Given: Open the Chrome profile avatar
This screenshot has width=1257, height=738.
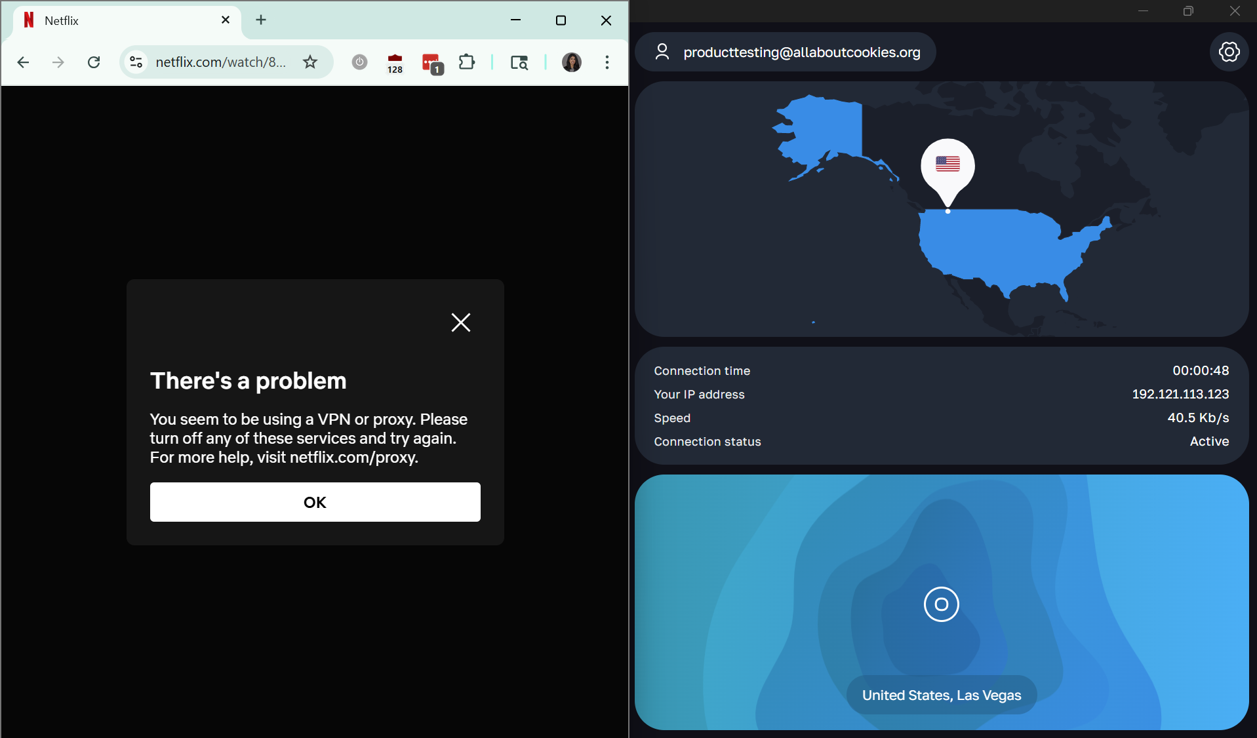Looking at the screenshot, I should pyautogui.click(x=572, y=62).
